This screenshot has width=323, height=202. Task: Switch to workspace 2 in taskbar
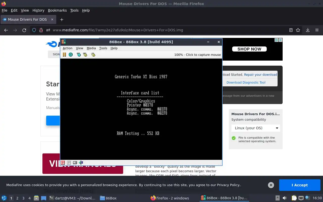(x=17, y=198)
